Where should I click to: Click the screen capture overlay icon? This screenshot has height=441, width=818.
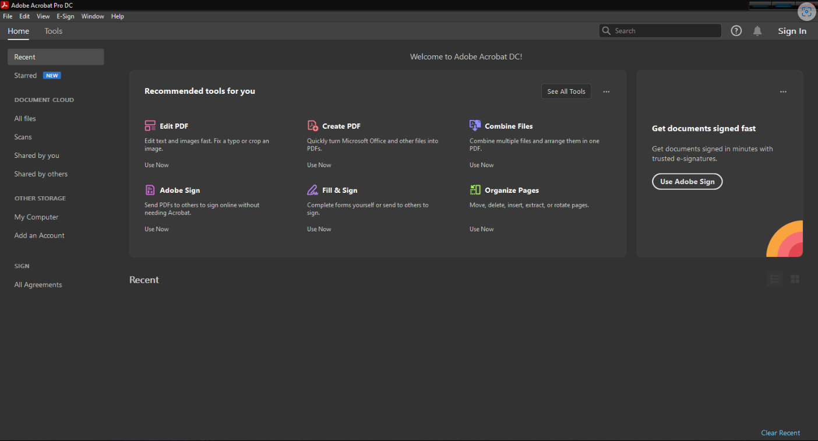point(806,12)
